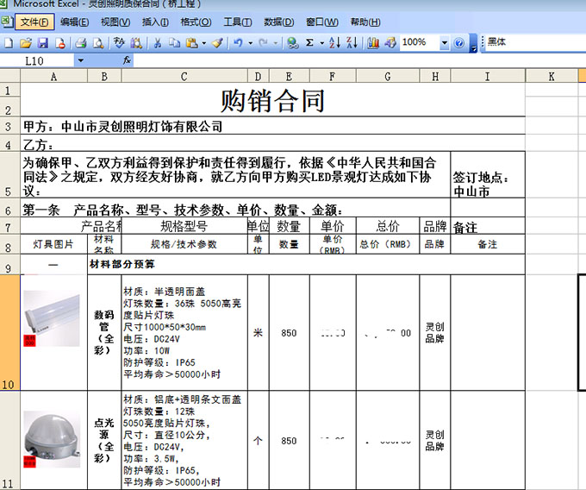586x490 pixels.
Task: Click the Print icon in the toolbar
Action: (x=80, y=42)
